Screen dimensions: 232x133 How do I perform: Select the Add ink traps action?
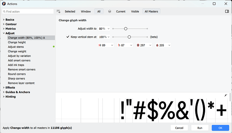(16, 65)
